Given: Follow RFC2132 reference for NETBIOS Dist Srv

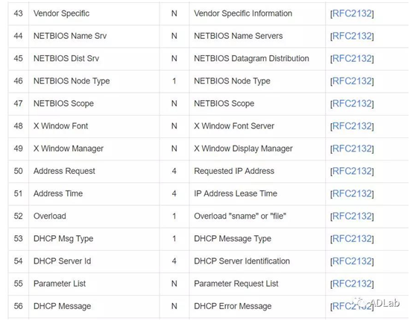Looking at the screenshot, I should click(352, 58).
